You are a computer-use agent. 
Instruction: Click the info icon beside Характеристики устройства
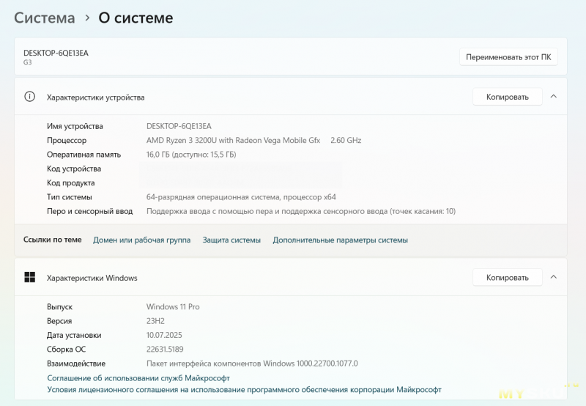coord(29,97)
